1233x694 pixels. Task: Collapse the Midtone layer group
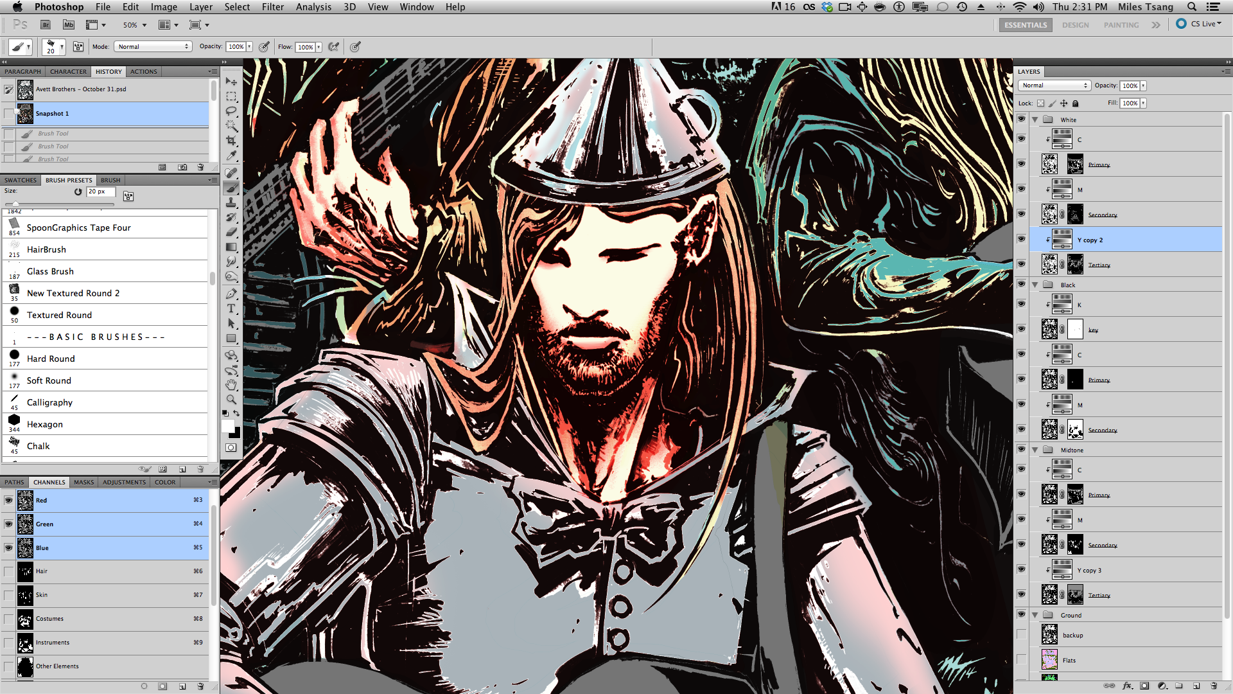coord(1035,450)
